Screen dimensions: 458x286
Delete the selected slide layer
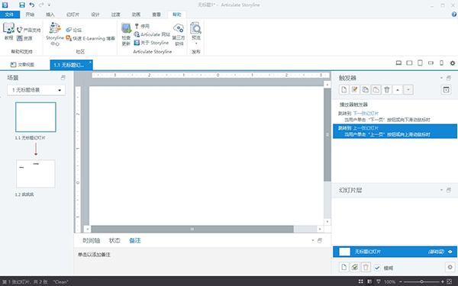(x=366, y=267)
